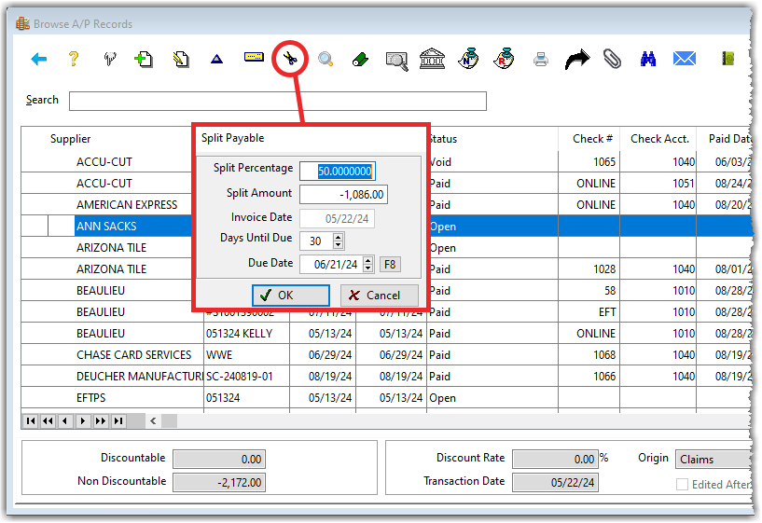Click the Days Until Due value field
This screenshot has height=523, width=762.
click(x=316, y=241)
